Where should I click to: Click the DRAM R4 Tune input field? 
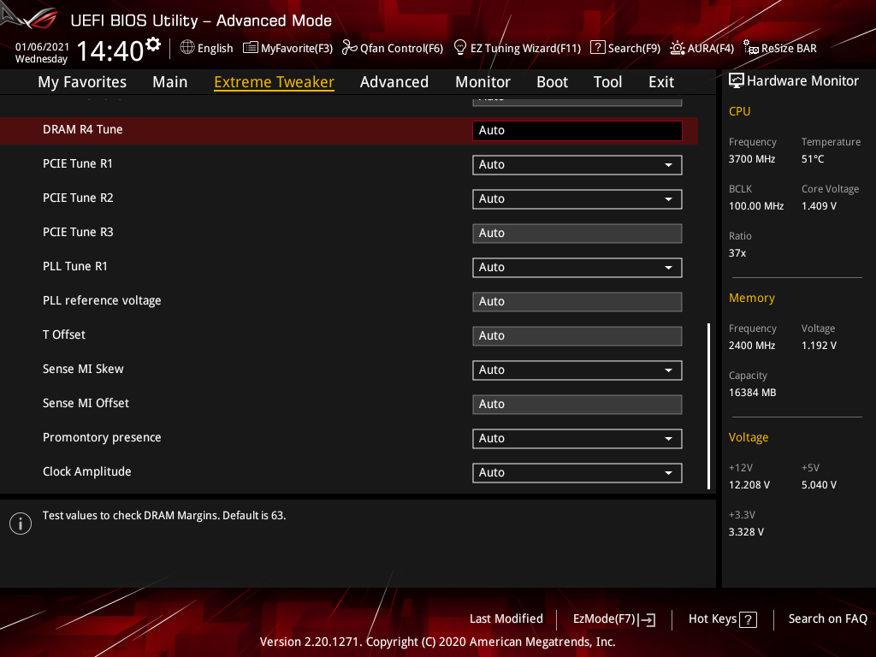point(577,131)
